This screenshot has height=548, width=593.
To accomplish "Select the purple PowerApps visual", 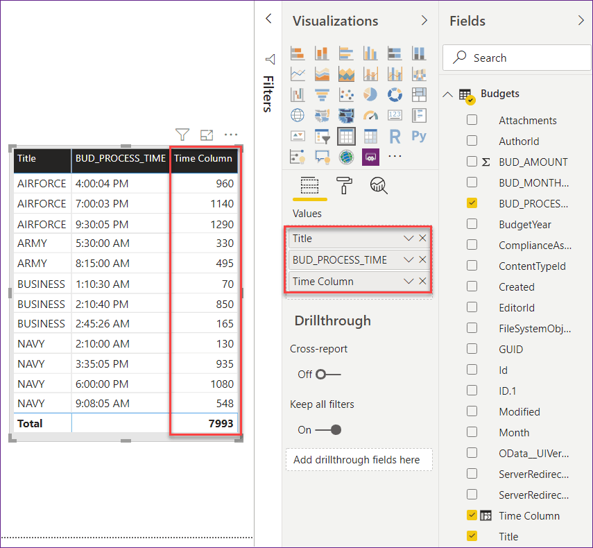I will 370,157.
